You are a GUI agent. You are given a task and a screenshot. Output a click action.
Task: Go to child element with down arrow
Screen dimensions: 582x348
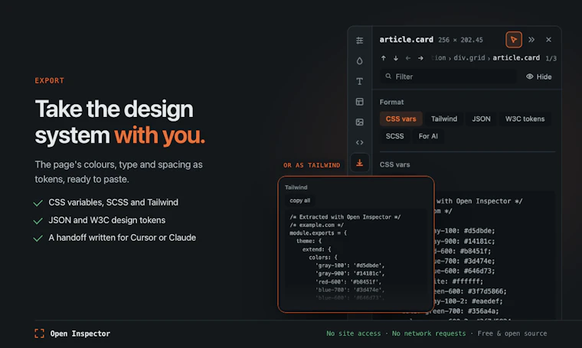(x=396, y=58)
